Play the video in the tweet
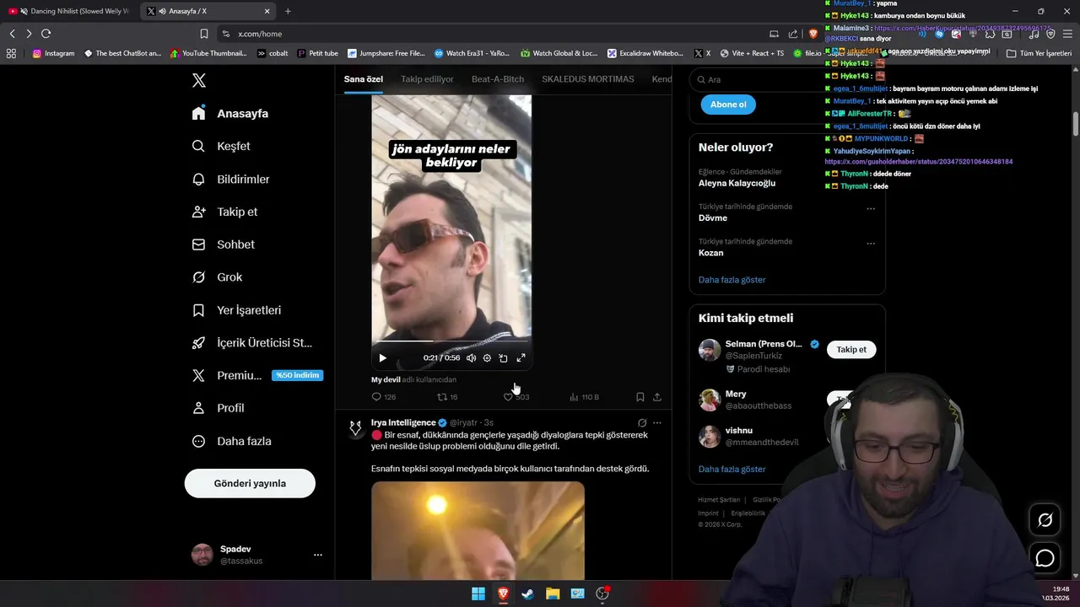Viewport: 1080px width, 607px height. pos(382,358)
